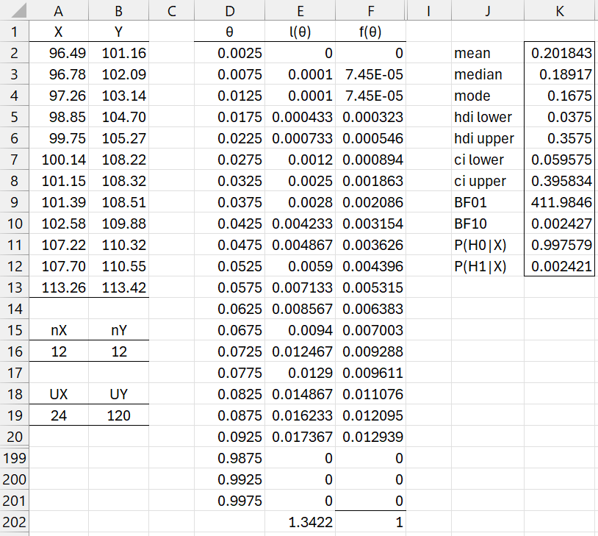Click the nX label cell
The image size is (598, 536).
pos(59,330)
